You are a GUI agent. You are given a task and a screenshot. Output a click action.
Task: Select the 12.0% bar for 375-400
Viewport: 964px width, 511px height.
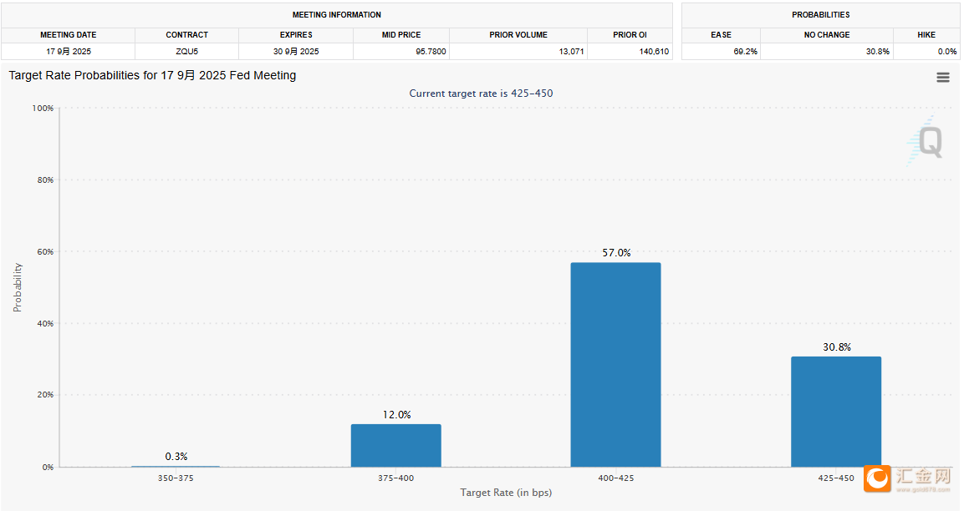396,445
